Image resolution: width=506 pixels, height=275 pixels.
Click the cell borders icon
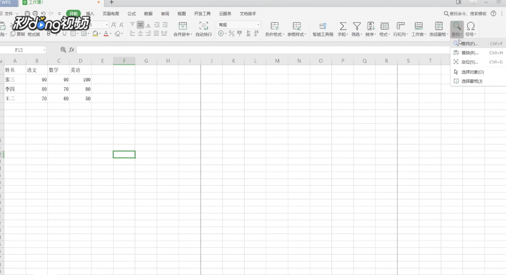coord(73,34)
